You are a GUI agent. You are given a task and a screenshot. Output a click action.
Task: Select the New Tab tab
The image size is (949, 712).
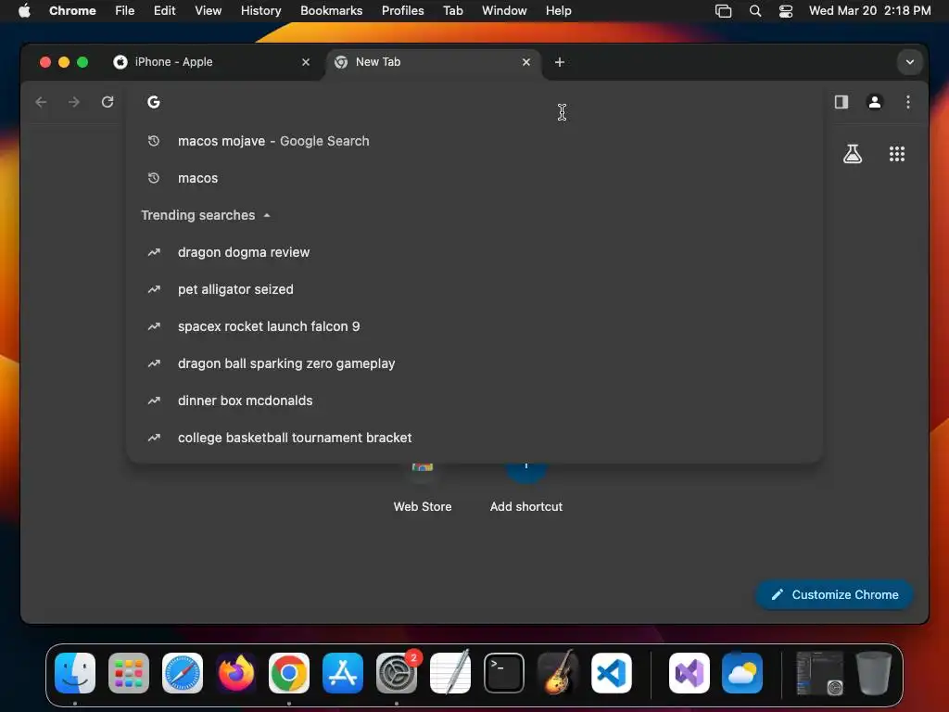(433, 62)
